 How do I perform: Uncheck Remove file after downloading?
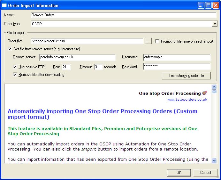point(15,75)
